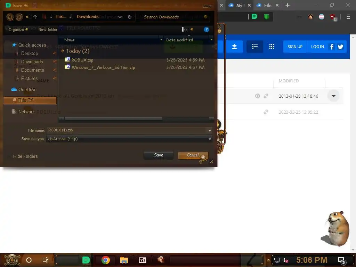The height and width of the screenshot is (267, 356).
Task: Open File Explorer from the taskbar
Action: coord(124,260)
